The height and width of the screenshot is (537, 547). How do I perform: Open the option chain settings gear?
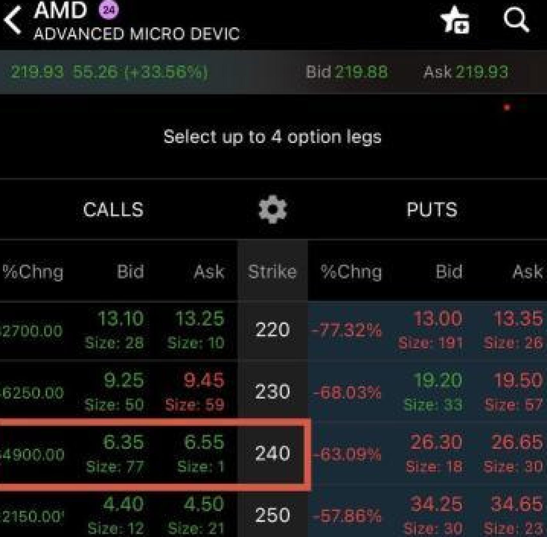(x=273, y=210)
